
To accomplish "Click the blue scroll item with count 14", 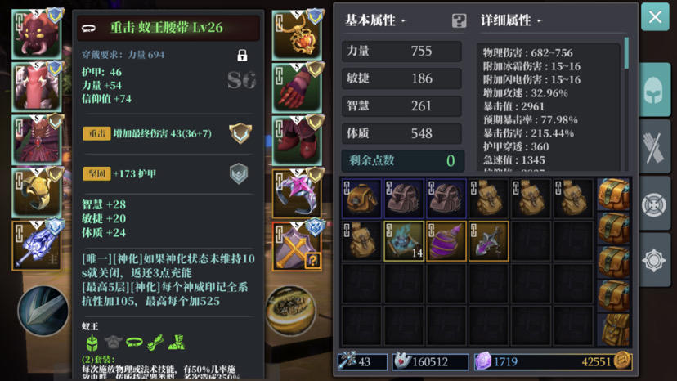I will point(404,241).
